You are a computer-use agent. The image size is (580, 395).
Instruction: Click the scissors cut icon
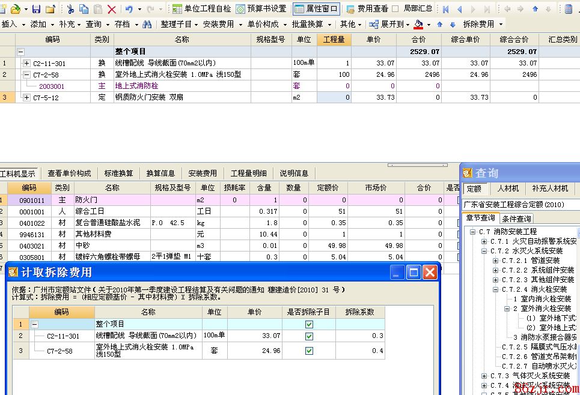point(70,9)
